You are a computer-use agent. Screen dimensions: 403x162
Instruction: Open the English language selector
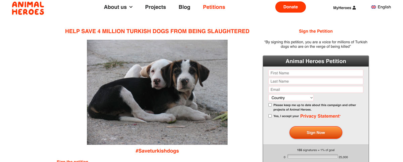(x=381, y=7)
